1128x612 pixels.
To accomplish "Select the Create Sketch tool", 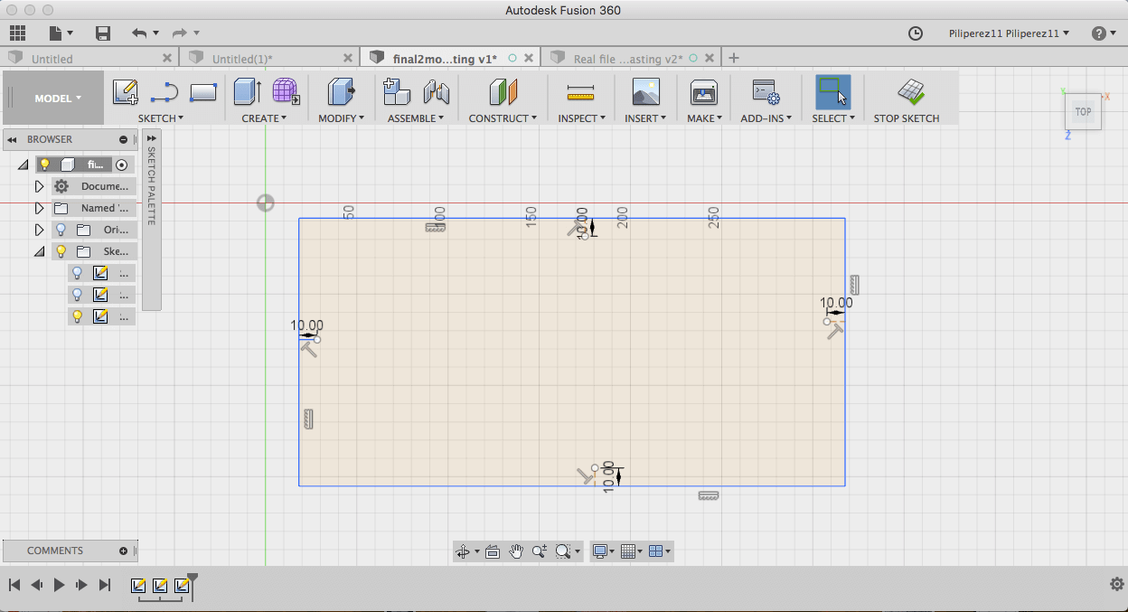I will pos(125,92).
